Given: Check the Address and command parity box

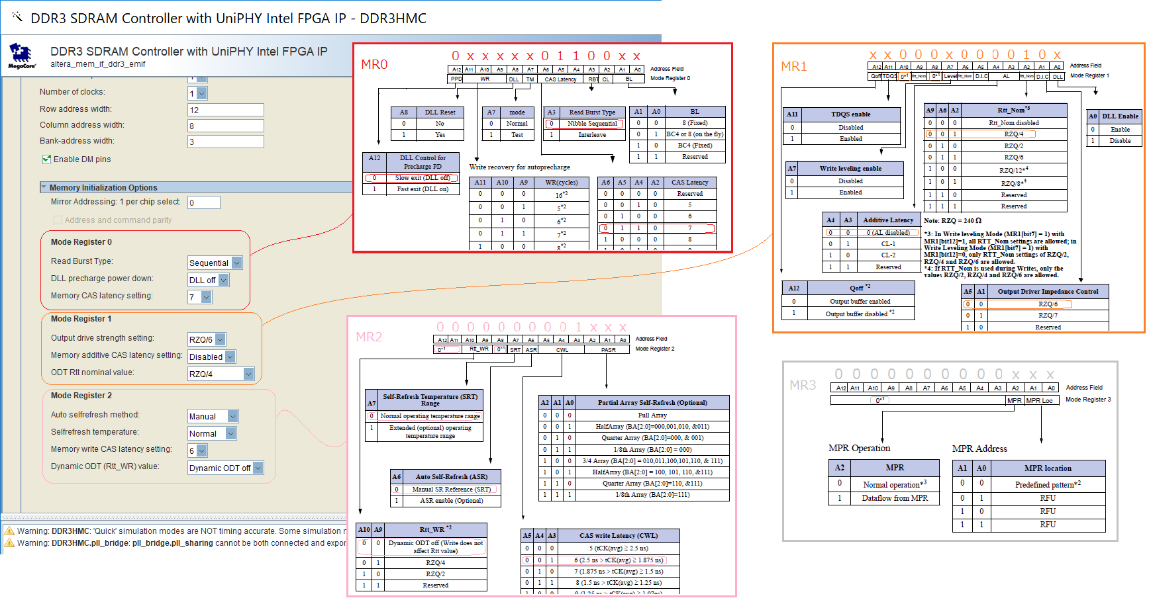Looking at the screenshot, I should [x=58, y=220].
